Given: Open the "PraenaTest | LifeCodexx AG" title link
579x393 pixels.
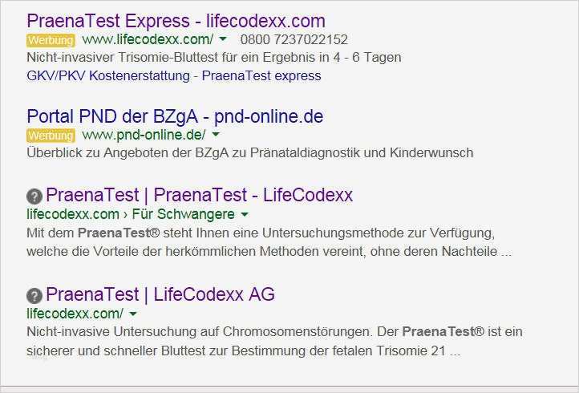Looking at the screenshot, I should click(160, 294).
